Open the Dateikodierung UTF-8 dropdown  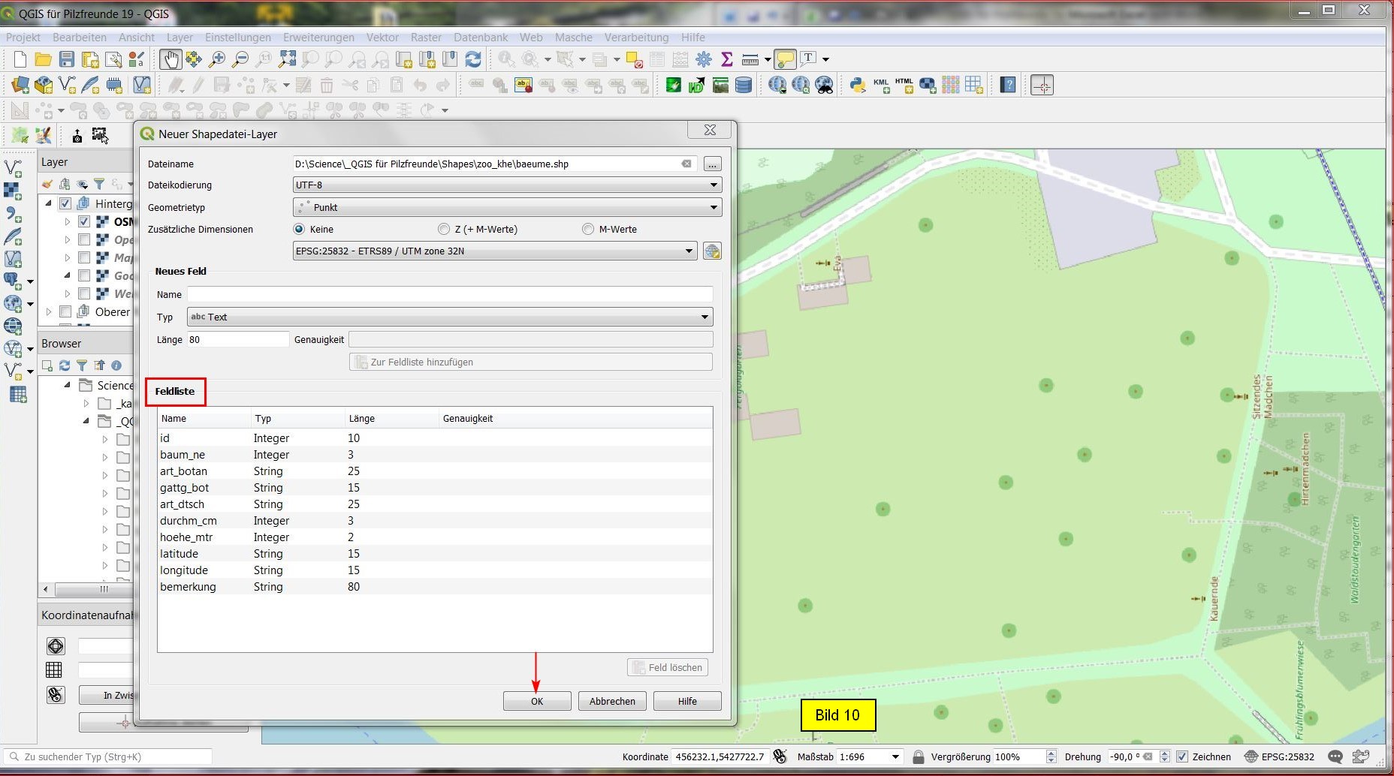click(x=507, y=185)
